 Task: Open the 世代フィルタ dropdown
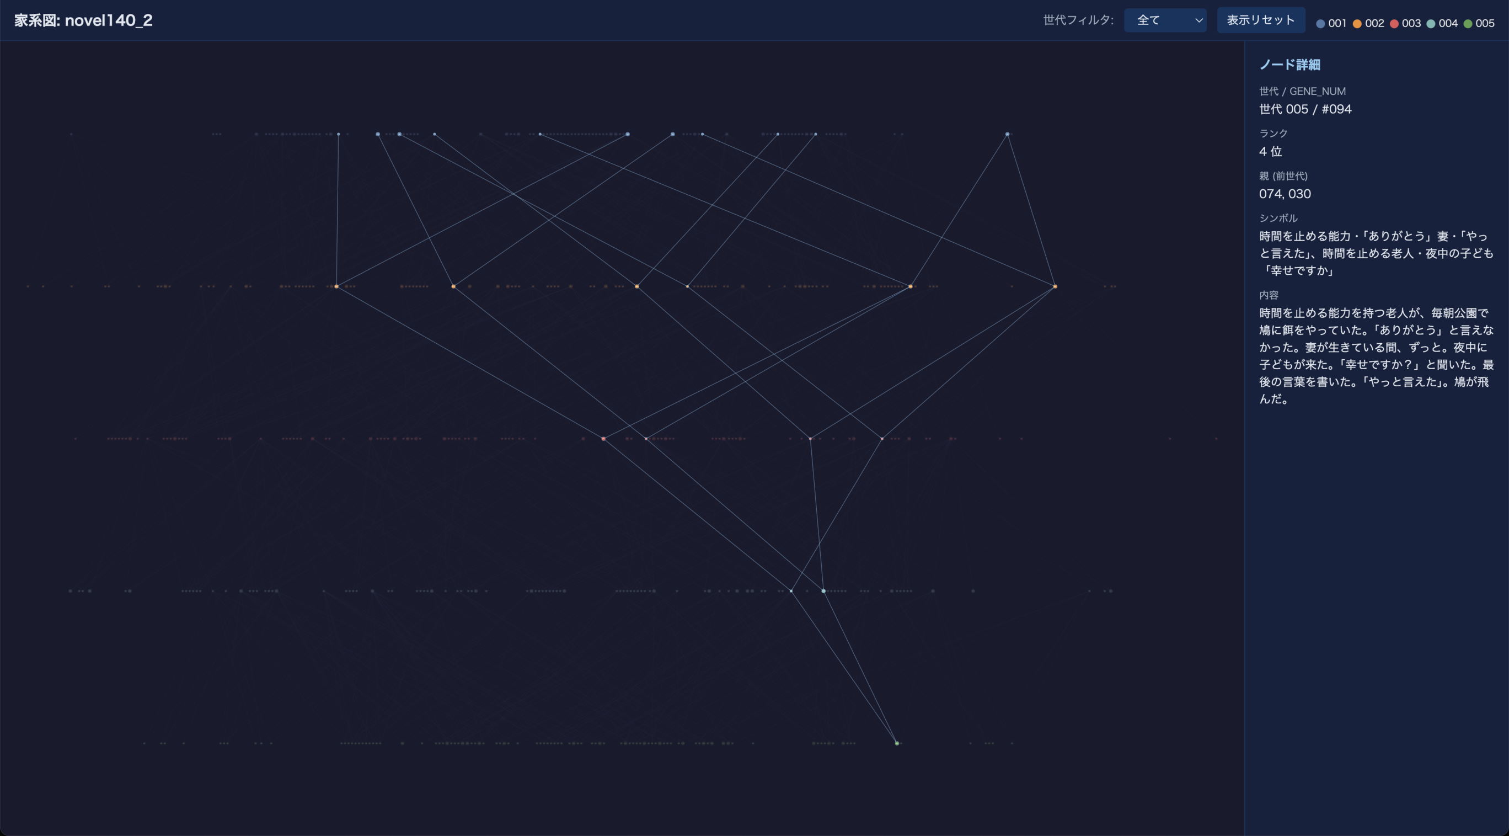[1164, 20]
